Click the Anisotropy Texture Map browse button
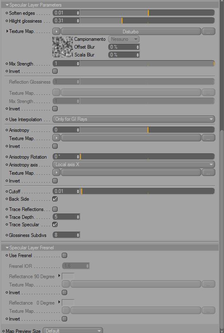This screenshot has height=333, width=224. [208, 138]
